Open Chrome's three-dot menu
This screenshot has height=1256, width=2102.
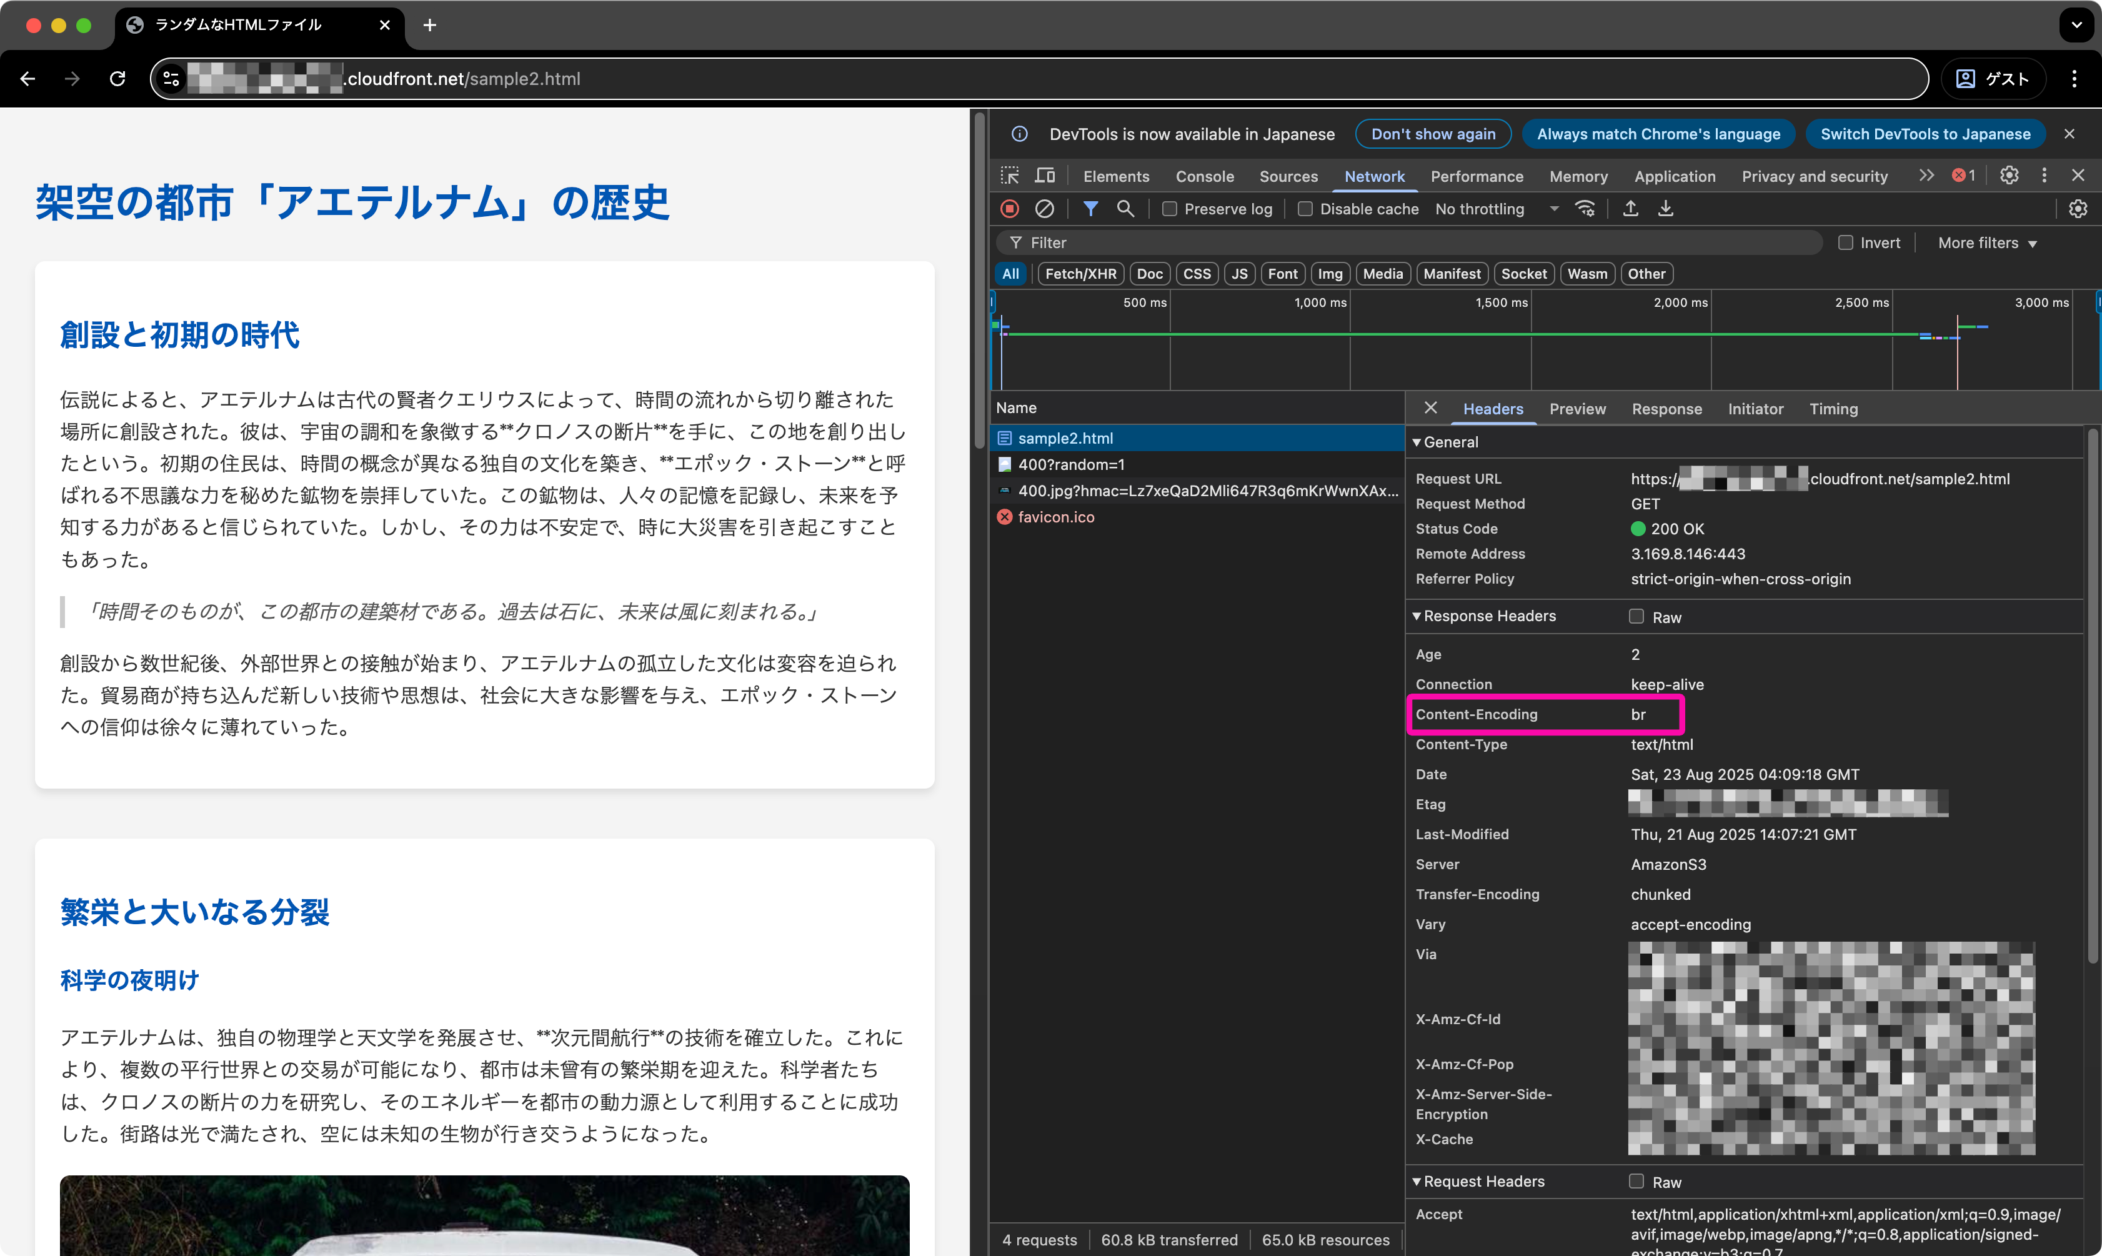pyautogui.click(x=2074, y=79)
